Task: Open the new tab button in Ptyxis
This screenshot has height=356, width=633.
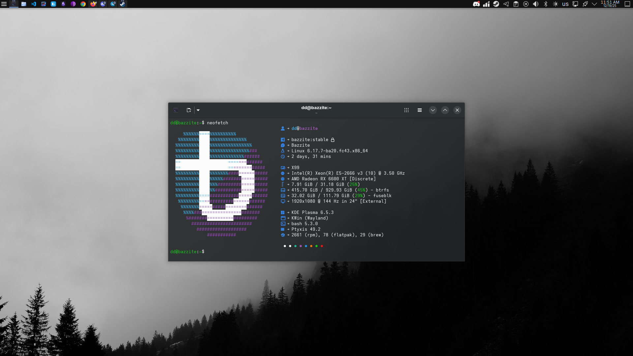Action: coord(189,110)
